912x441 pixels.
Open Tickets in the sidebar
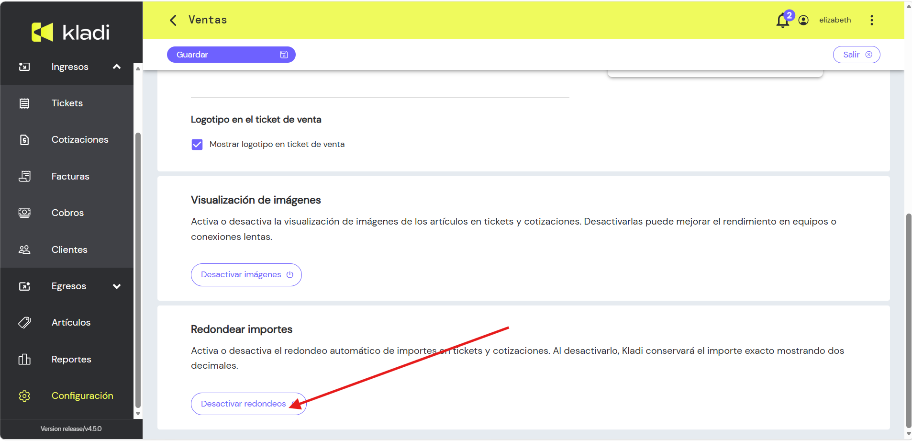67,103
